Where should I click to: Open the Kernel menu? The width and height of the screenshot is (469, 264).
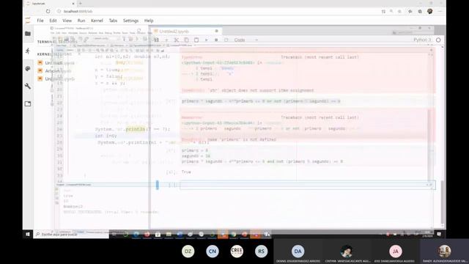[97, 21]
